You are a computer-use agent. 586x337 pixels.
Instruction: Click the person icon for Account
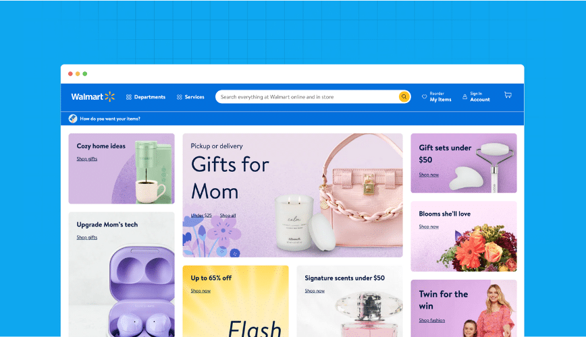[464, 96]
